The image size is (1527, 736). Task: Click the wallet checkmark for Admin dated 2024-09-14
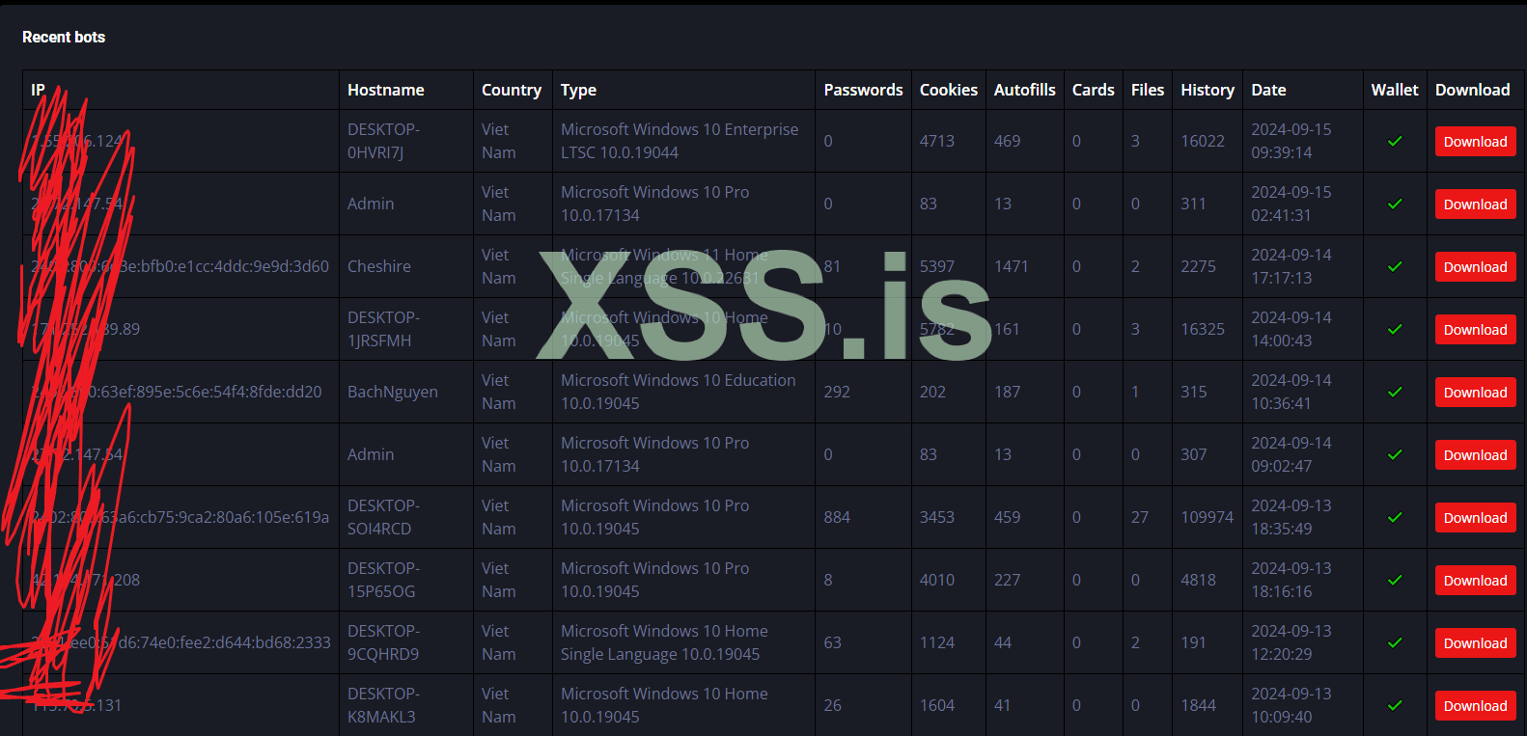[x=1395, y=454]
